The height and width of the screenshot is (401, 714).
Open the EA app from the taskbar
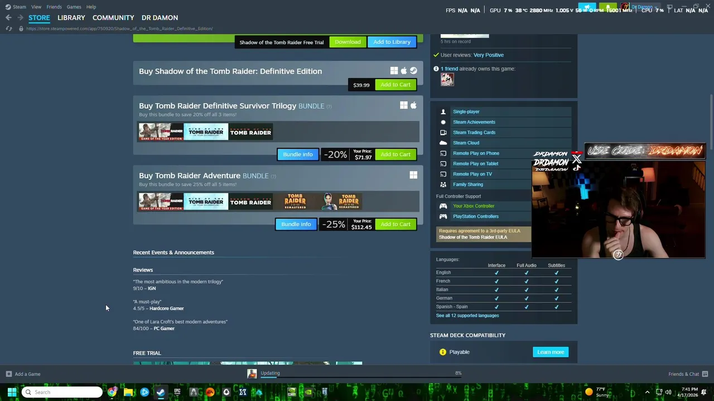(210, 392)
